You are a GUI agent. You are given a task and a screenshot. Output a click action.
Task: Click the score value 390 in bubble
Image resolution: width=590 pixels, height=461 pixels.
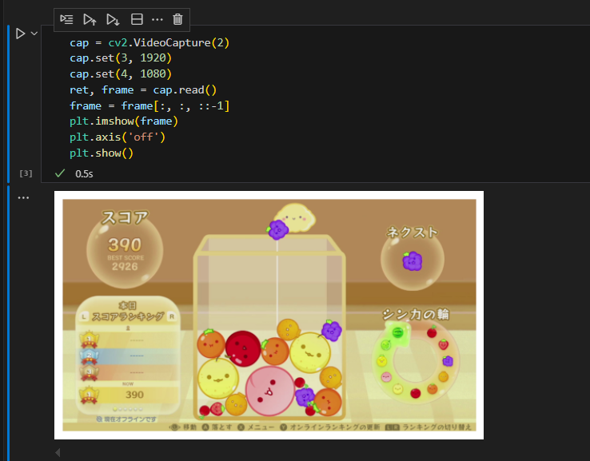[125, 244]
